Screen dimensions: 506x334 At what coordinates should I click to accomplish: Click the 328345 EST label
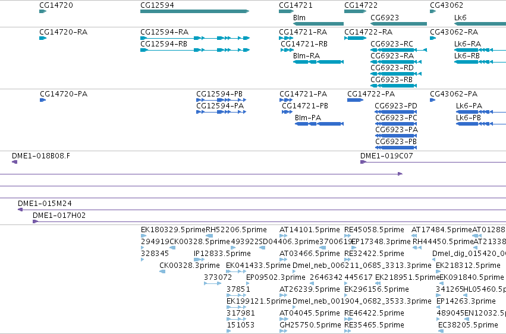point(155,254)
